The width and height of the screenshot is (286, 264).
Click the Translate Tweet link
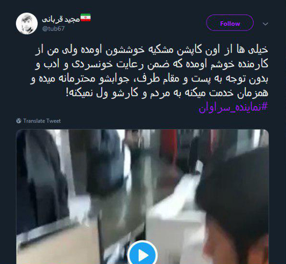(42, 121)
